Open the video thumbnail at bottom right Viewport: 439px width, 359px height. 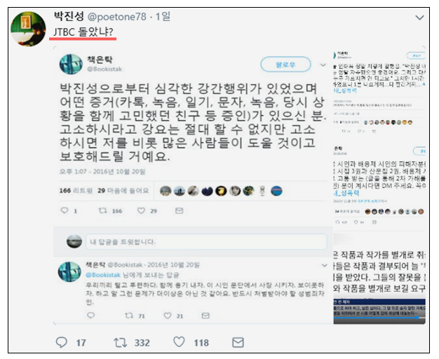tap(379, 311)
